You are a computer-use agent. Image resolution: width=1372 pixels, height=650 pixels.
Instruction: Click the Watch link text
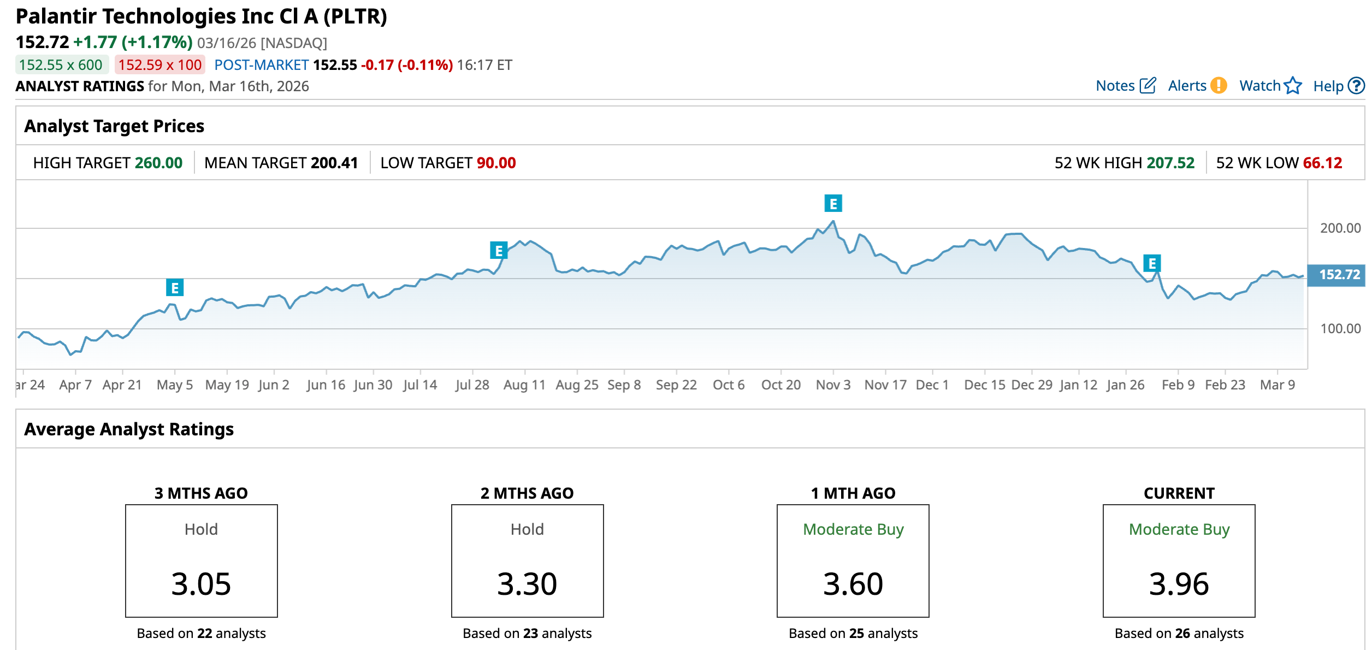(1259, 86)
